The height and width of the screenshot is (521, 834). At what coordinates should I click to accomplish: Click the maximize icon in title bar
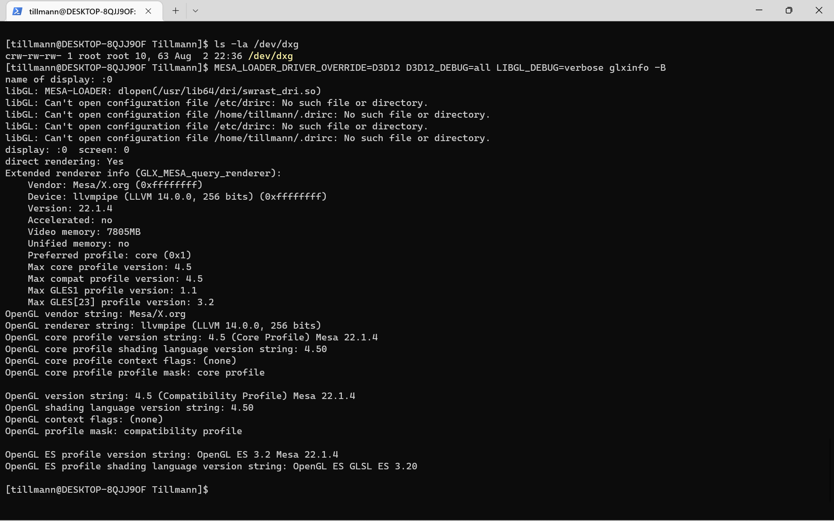point(789,10)
